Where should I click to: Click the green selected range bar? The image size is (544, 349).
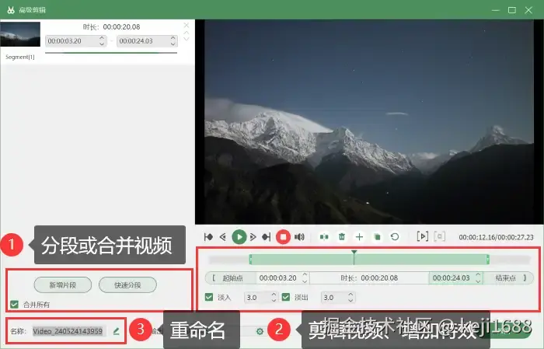click(x=369, y=259)
